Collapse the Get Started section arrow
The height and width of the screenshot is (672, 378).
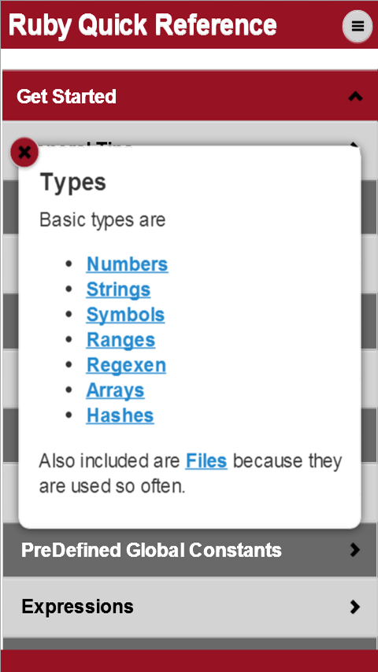pos(355,97)
